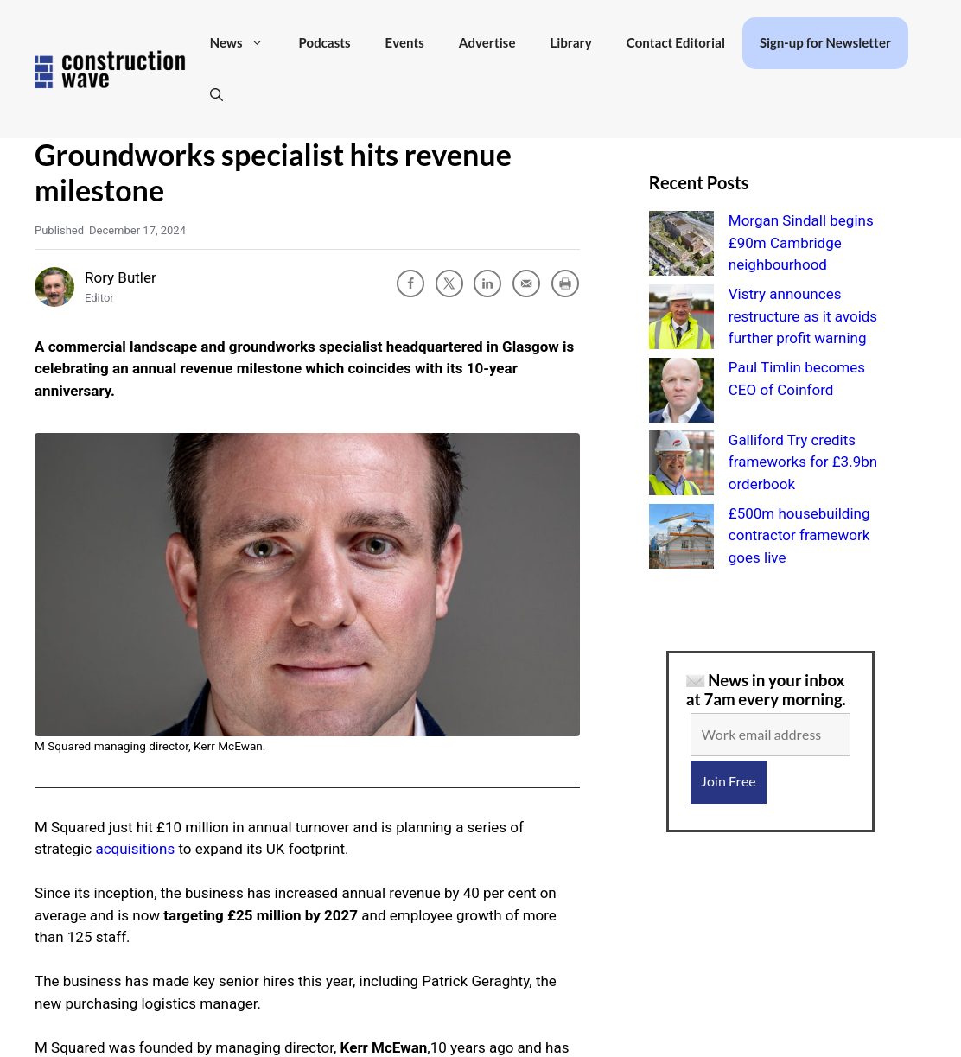Image resolution: width=961 pixels, height=1057 pixels.
Task: Open Rory Butler author avatar
Action: point(54,287)
